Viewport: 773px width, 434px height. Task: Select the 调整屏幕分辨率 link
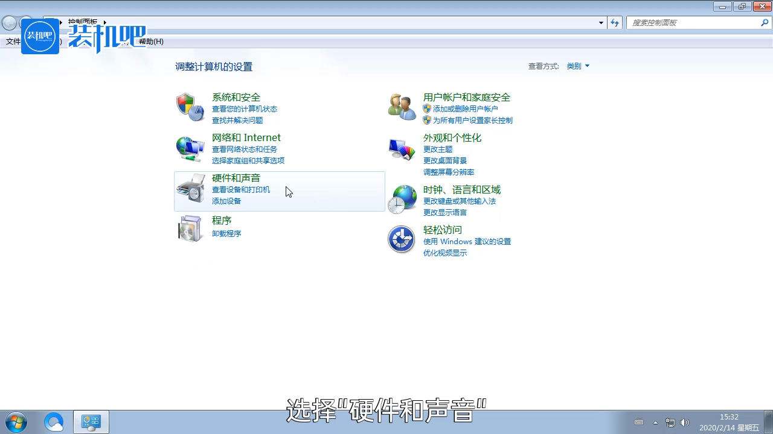449,172
